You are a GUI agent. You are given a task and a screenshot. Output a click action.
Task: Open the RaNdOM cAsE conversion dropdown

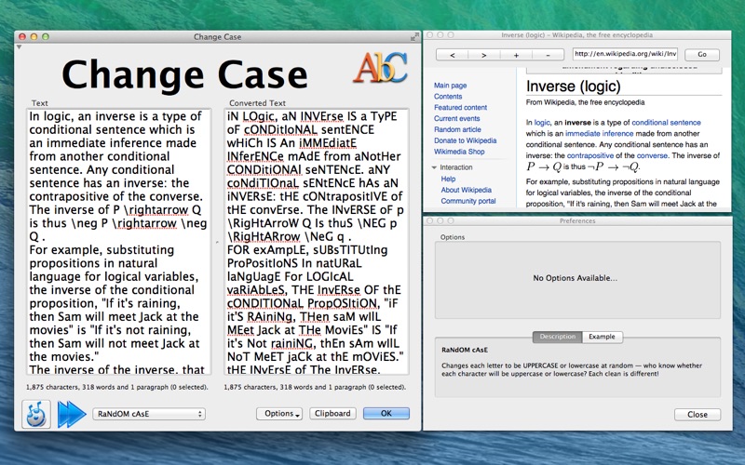pyautogui.click(x=149, y=414)
